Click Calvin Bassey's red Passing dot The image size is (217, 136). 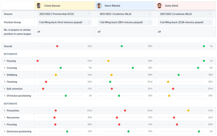(x=38, y=61)
